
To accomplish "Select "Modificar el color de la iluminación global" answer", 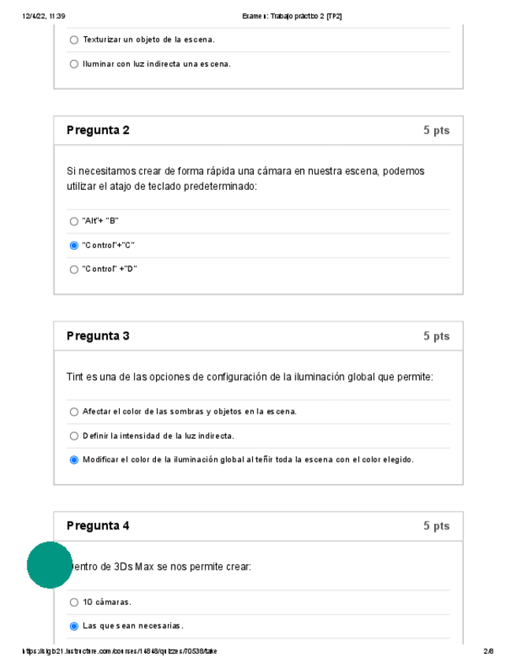I will (x=74, y=460).
